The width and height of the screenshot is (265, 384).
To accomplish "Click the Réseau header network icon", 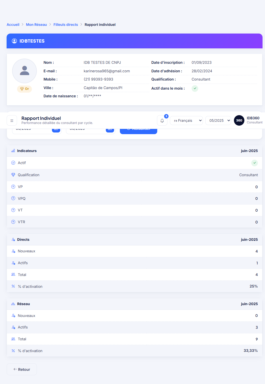I will click(x=13, y=304).
